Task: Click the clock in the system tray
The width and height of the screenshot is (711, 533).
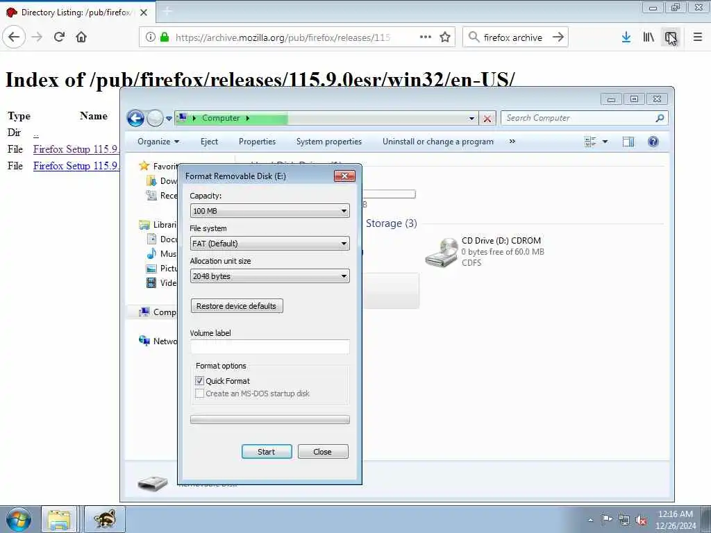Action: (676, 520)
